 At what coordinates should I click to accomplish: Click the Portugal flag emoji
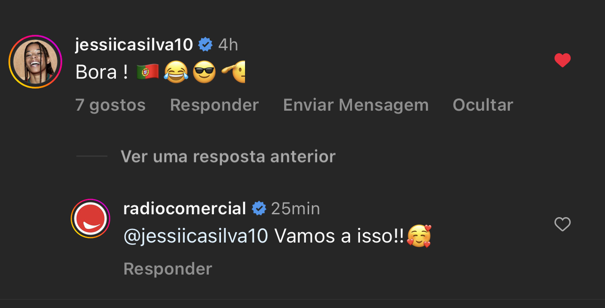[x=147, y=72]
